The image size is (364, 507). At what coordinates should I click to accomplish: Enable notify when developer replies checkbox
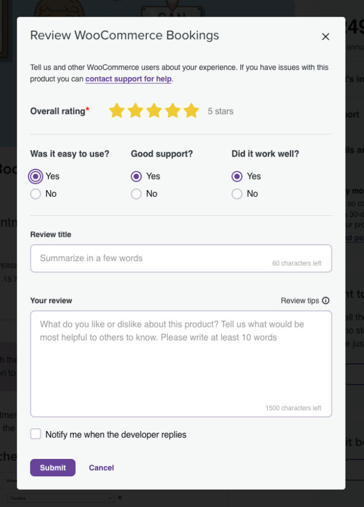pyautogui.click(x=36, y=434)
